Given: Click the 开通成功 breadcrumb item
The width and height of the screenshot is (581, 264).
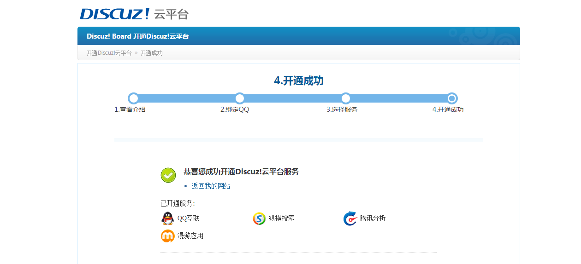Looking at the screenshot, I should [152, 53].
